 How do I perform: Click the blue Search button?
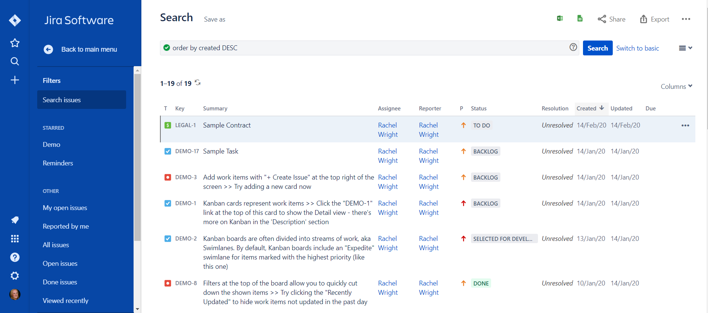point(598,48)
